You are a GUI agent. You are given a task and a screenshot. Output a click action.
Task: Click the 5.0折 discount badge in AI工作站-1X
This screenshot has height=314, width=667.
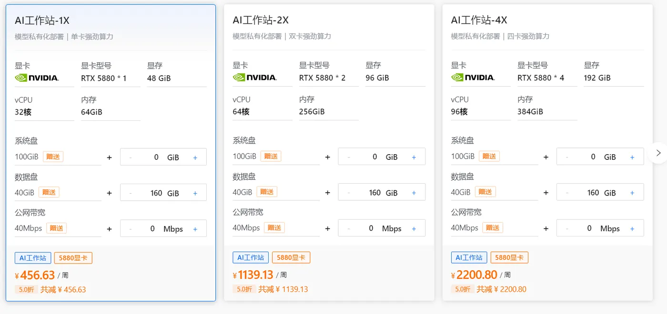tap(26, 289)
